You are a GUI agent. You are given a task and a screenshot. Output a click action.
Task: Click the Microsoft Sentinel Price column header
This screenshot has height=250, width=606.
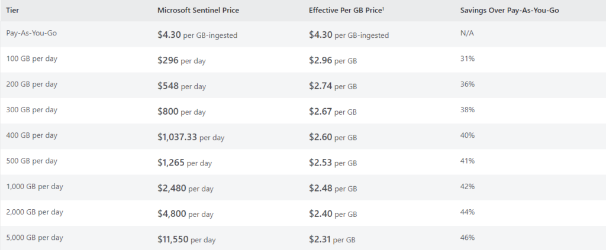[198, 11]
